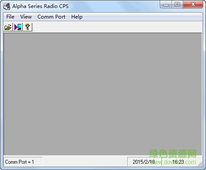The width and height of the screenshot is (206, 170).
Task: Click the 2015/2/18 date status pane
Action: [x=144, y=162]
